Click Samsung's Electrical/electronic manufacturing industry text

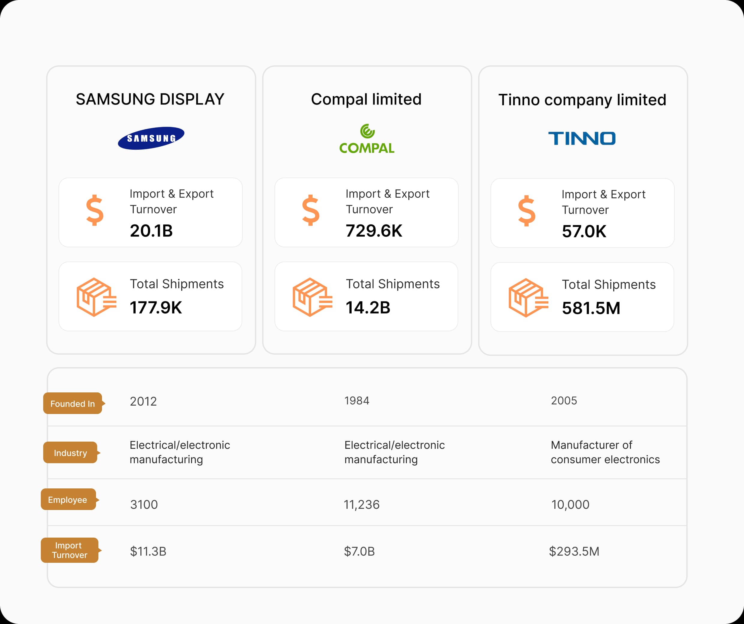tap(180, 452)
